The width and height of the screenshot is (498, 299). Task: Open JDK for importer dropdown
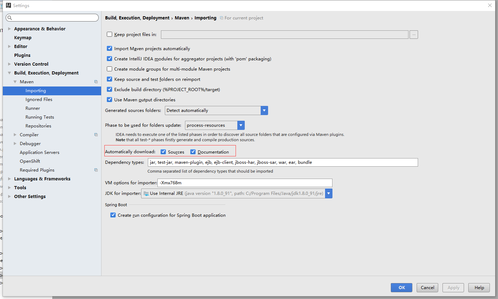329,193
